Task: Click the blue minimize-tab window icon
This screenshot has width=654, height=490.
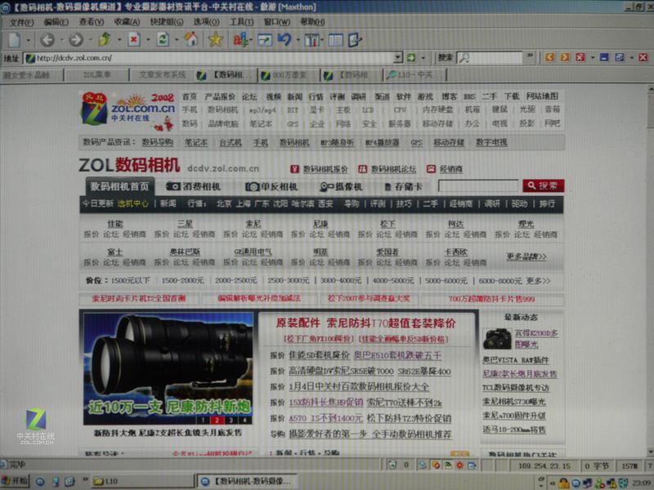Action: tap(604, 57)
